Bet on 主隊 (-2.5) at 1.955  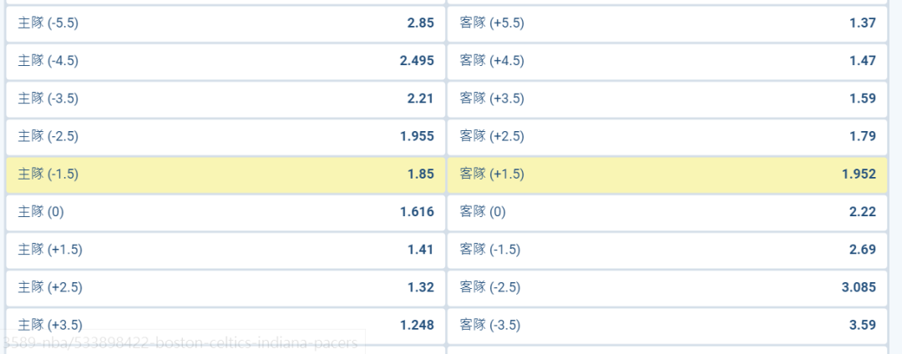(x=225, y=136)
